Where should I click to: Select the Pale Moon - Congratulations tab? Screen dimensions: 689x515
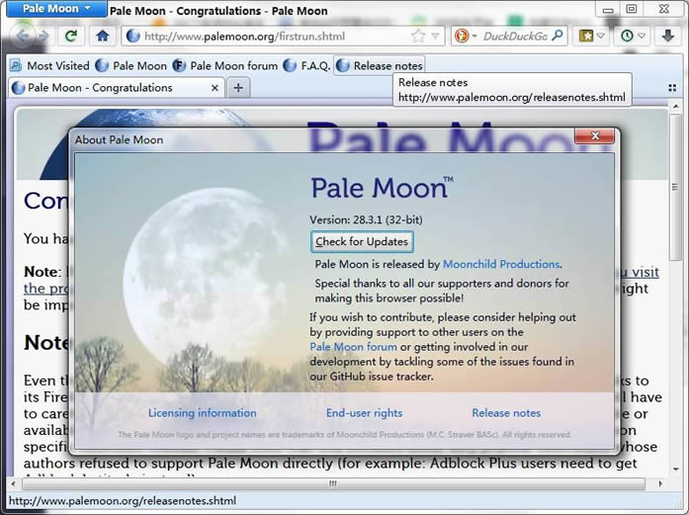click(x=117, y=88)
